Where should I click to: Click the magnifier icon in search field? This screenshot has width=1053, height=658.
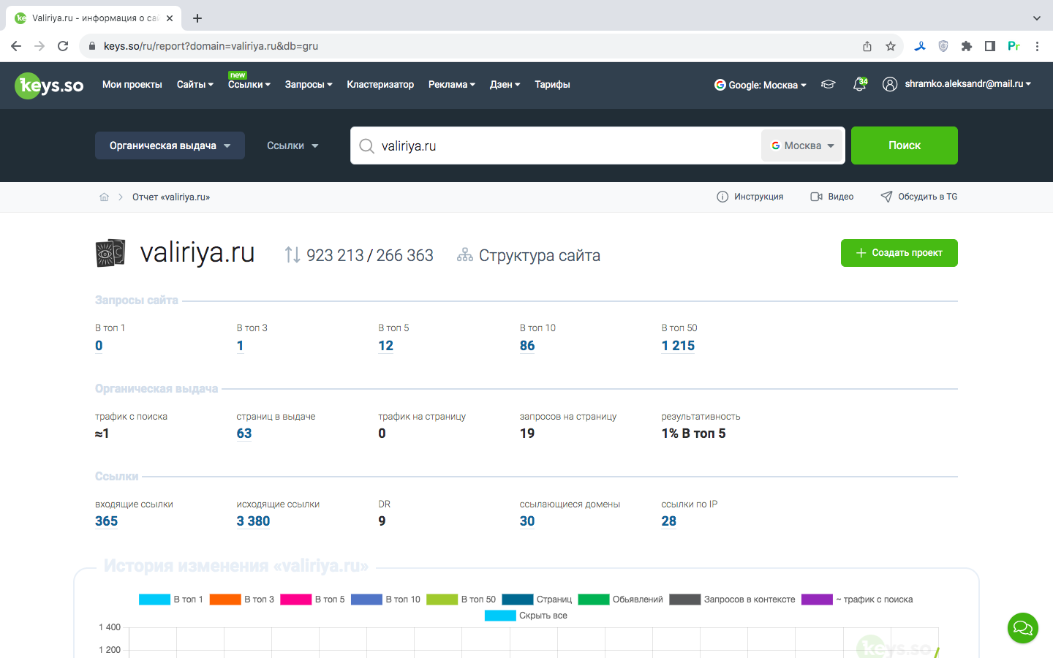366,145
